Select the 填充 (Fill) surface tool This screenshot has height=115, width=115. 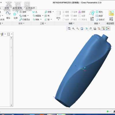pyautogui.click(x=99, y=12)
